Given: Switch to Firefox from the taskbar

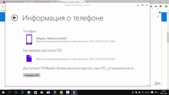Looking at the screenshot, I should 55,92.
